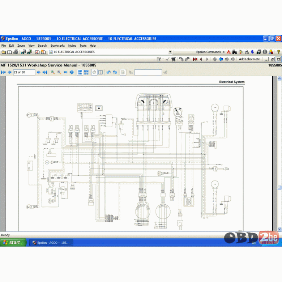Fit whole page with four-way arrow
Screen dimensions: 282x282
(72, 72)
